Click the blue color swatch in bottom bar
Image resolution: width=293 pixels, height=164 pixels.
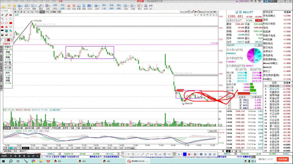185,154
